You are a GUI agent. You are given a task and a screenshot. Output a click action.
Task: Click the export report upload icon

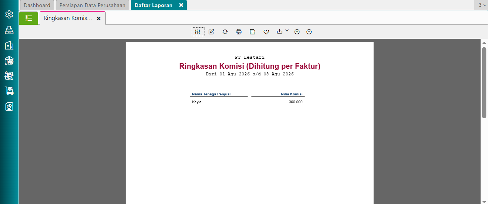pyautogui.click(x=280, y=32)
